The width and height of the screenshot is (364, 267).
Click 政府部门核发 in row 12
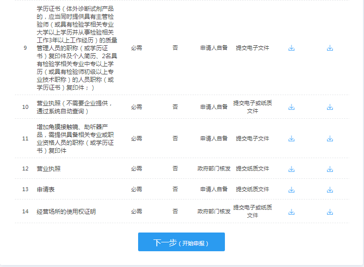click(x=214, y=169)
